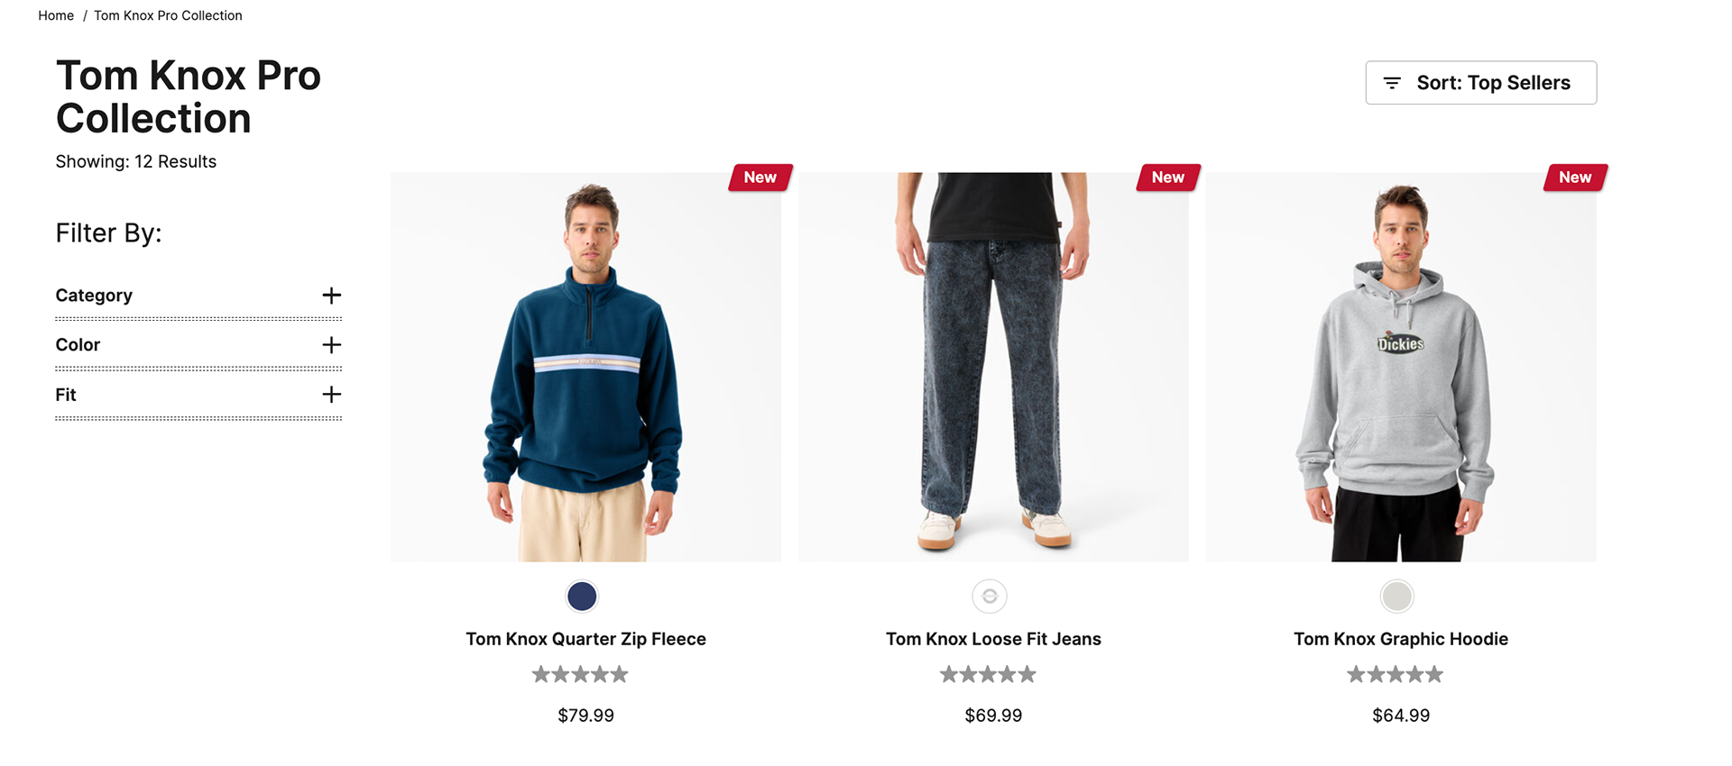This screenshot has width=1732, height=766.
Task: Click the New badge on Quarter Zip Fleece
Action: coord(760,178)
